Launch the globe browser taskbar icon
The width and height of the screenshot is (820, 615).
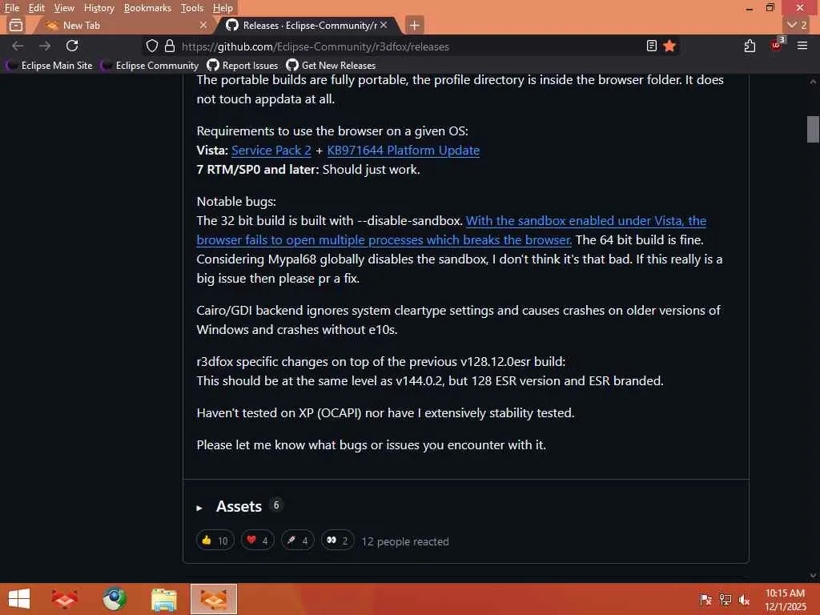pyautogui.click(x=114, y=599)
